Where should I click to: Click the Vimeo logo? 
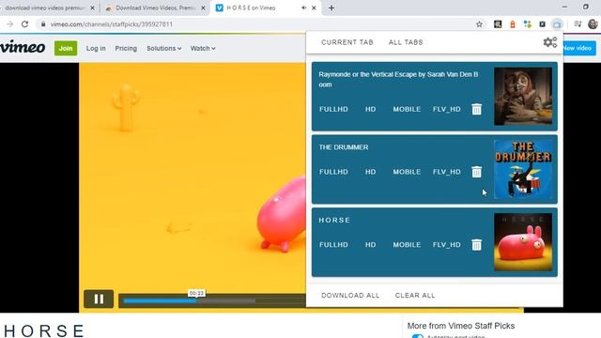point(23,48)
